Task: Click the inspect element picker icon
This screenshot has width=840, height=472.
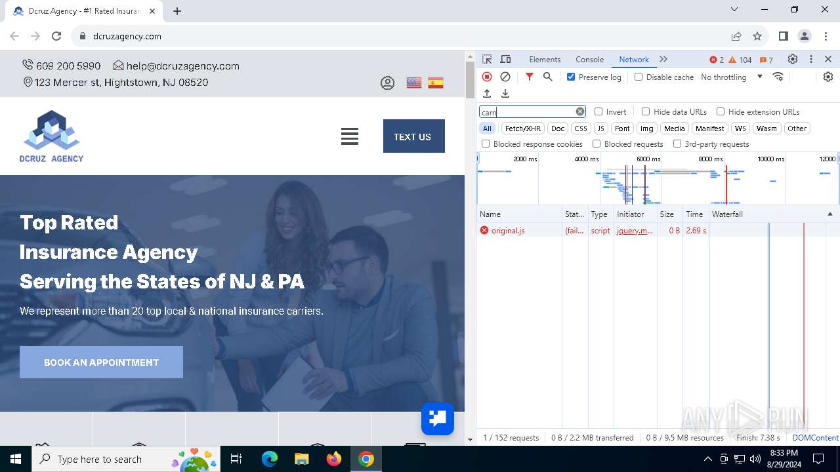Action: click(487, 59)
